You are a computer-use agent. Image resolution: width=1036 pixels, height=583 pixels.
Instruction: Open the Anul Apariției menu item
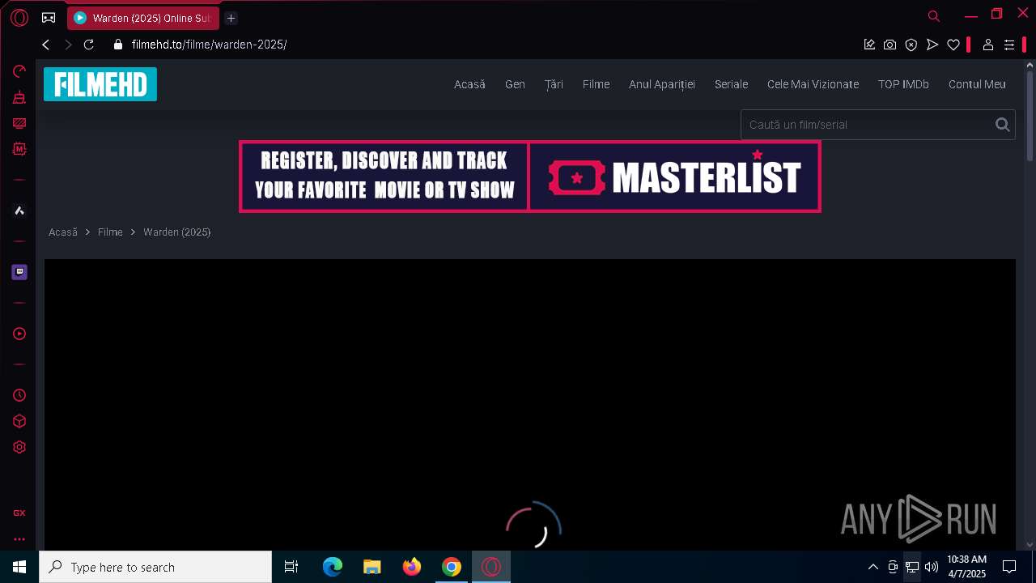[662, 84]
